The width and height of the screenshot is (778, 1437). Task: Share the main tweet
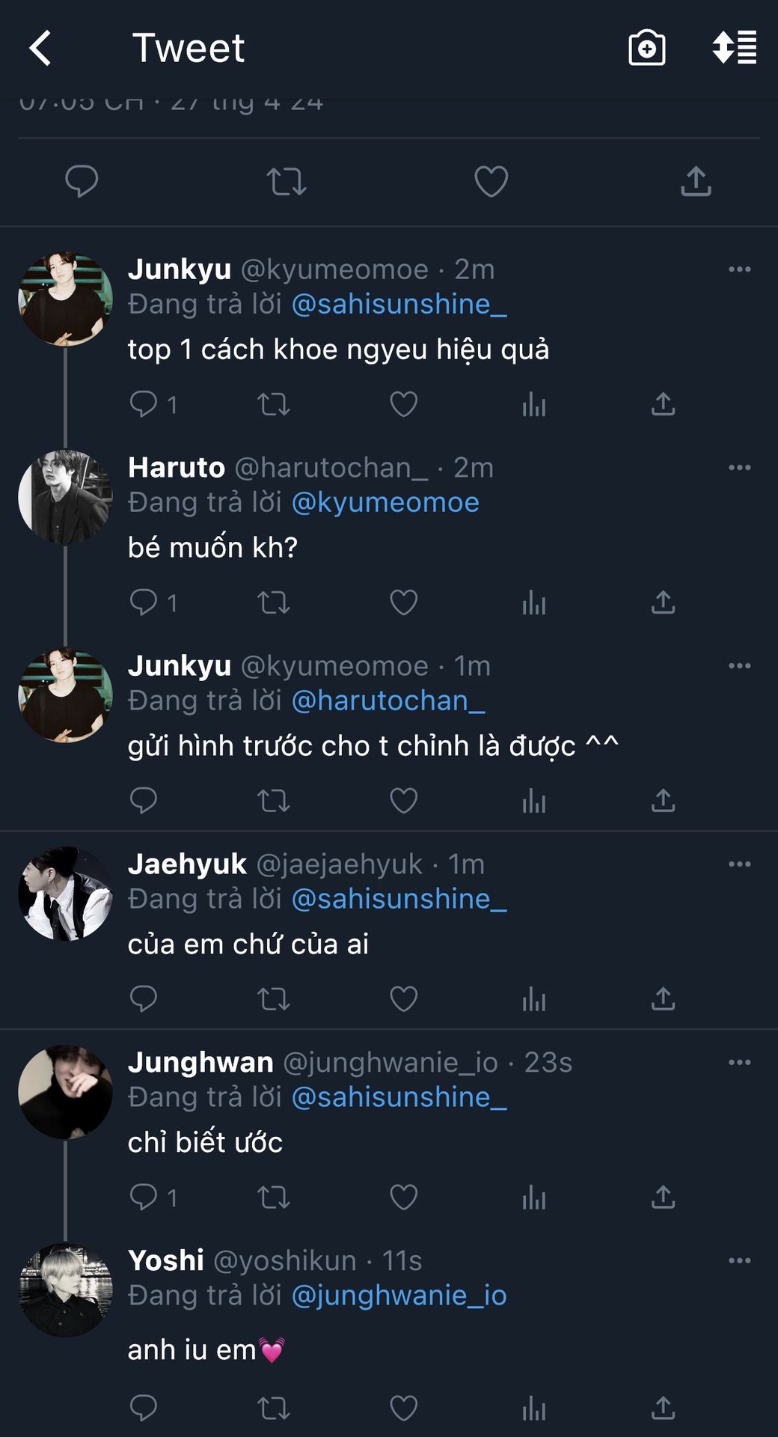click(696, 182)
